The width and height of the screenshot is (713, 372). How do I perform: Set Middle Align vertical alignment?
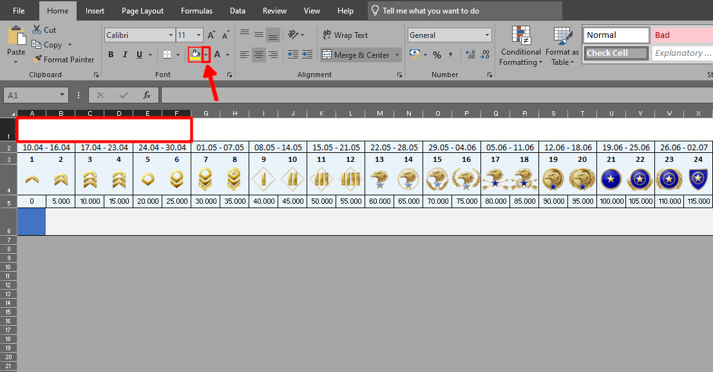point(259,34)
